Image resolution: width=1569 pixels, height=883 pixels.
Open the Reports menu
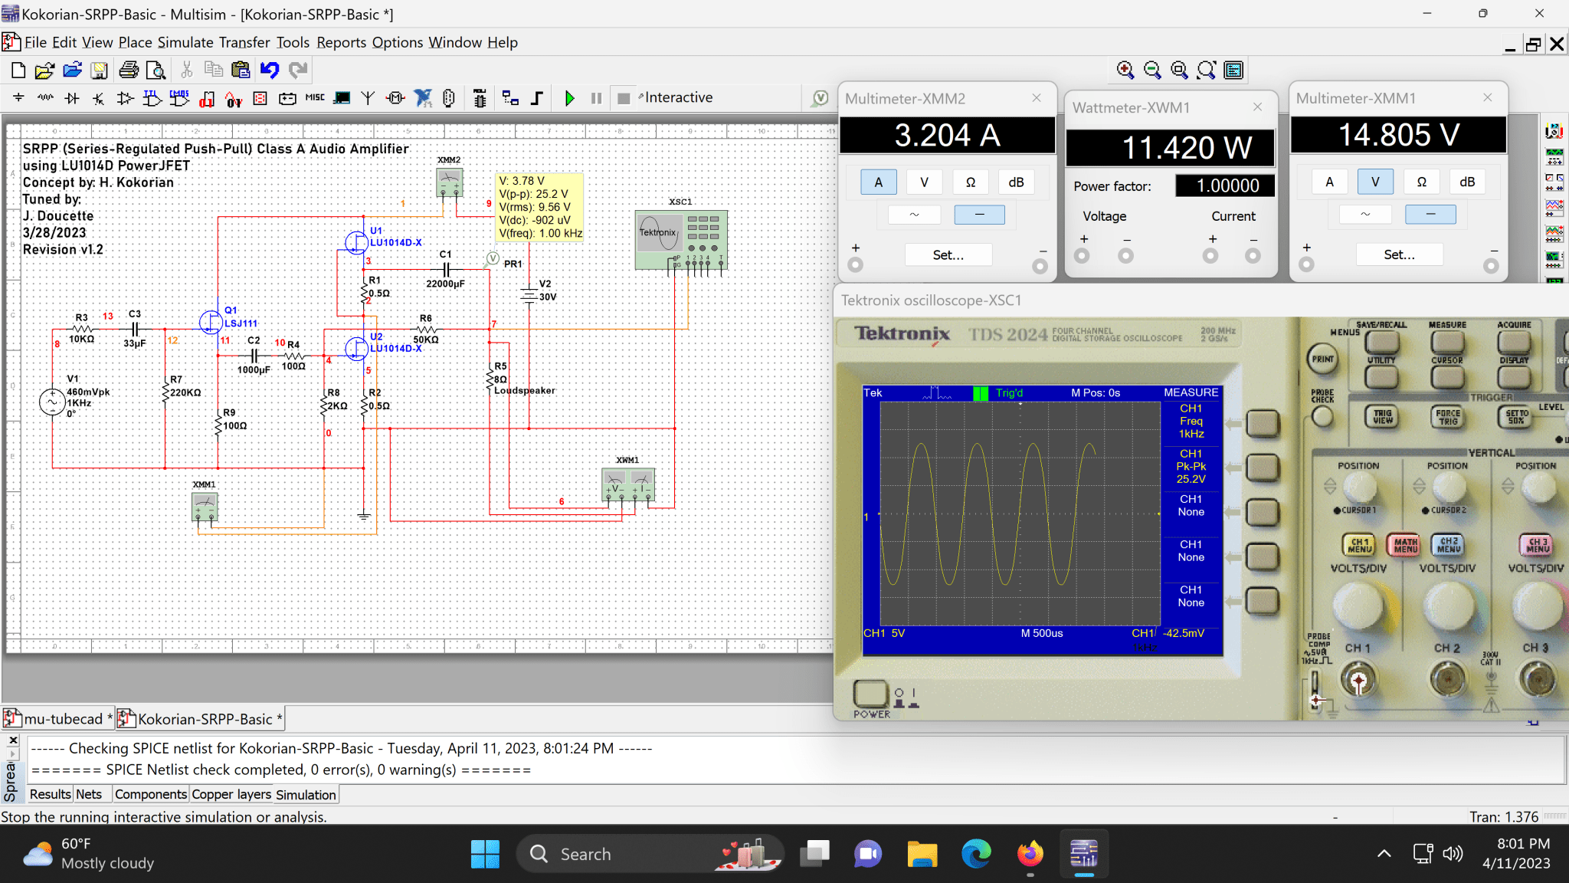pyautogui.click(x=341, y=42)
